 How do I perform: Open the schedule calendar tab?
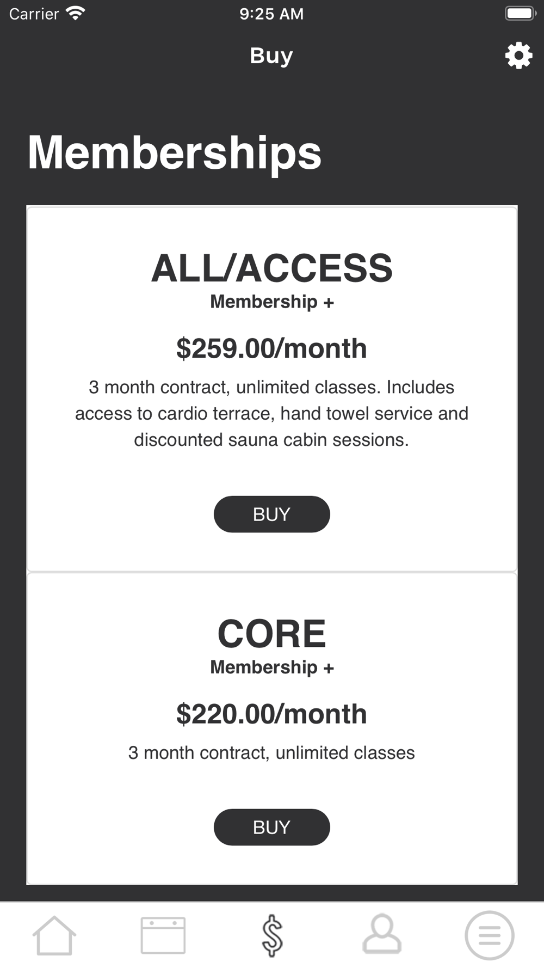click(163, 935)
